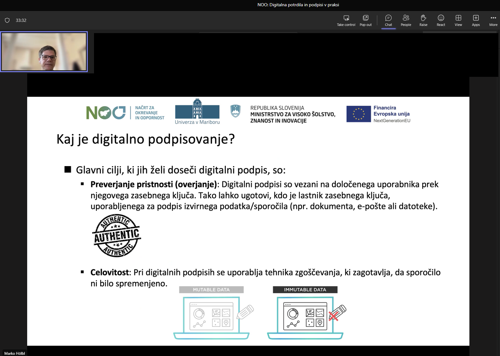
Task: Open the Apps panel
Action: 476,20
